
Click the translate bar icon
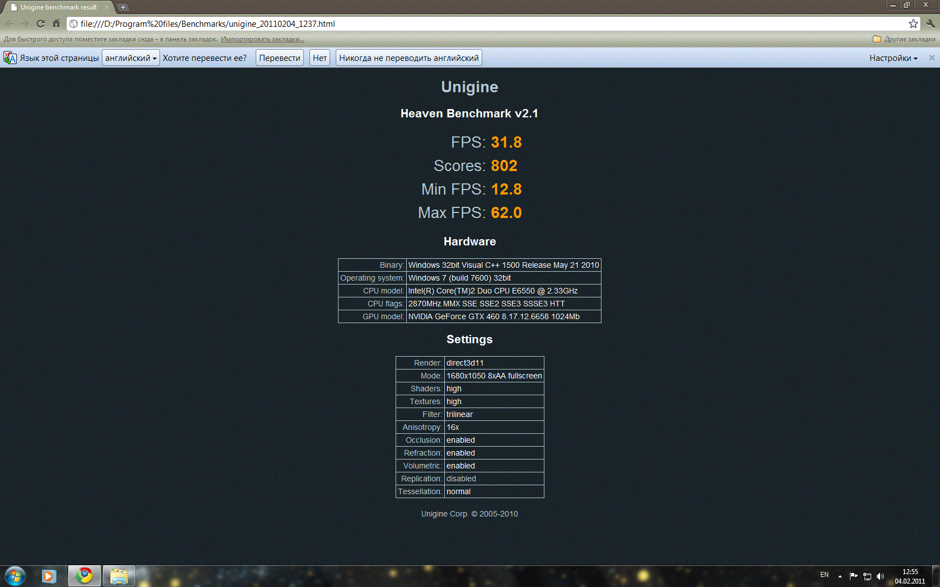pos(10,58)
